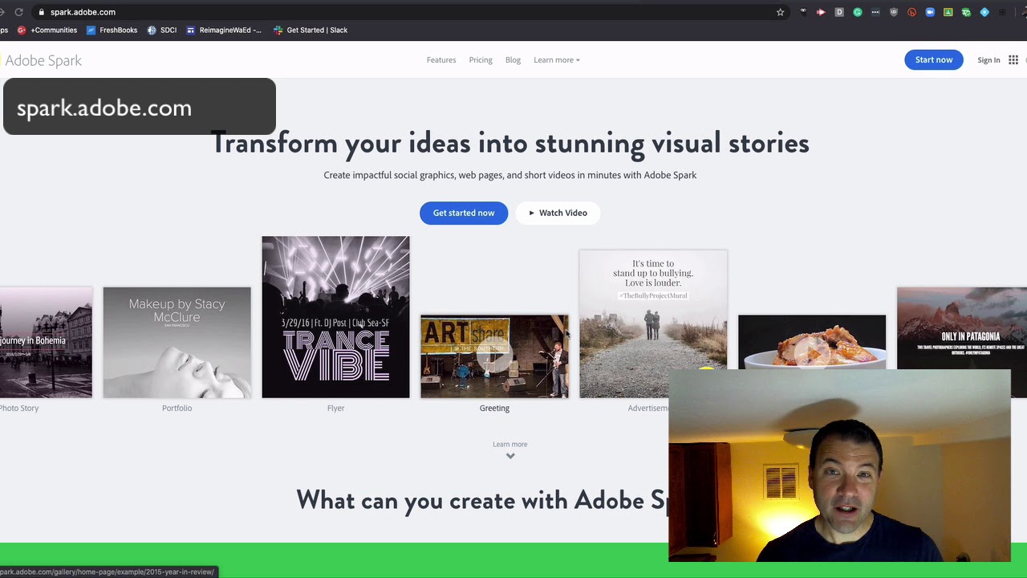
Task: Open the ART share greeting thumbnail
Action: tap(494, 356)
